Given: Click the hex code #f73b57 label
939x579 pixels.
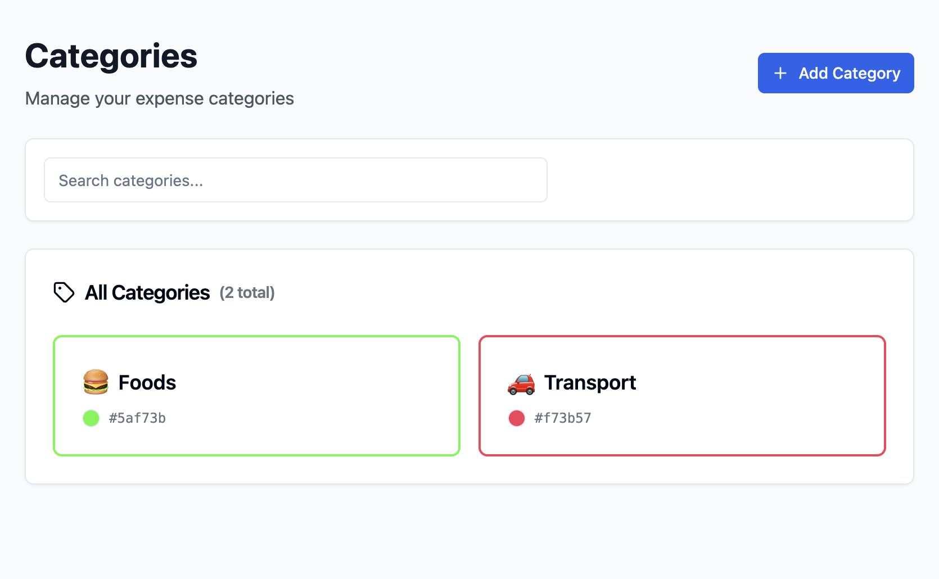Looking at the screenshot, I should tap(563, 418).
